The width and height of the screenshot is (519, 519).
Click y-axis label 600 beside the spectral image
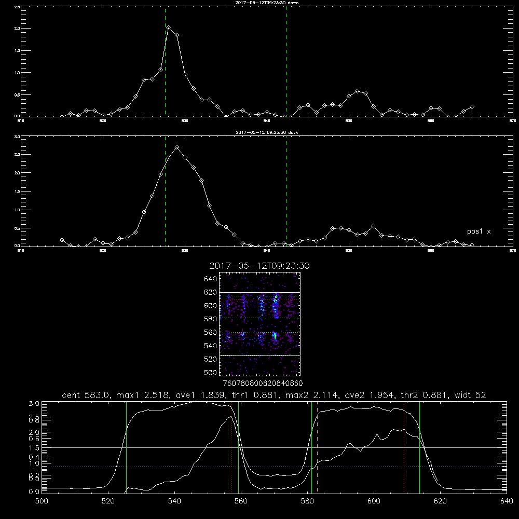point(210,306)
